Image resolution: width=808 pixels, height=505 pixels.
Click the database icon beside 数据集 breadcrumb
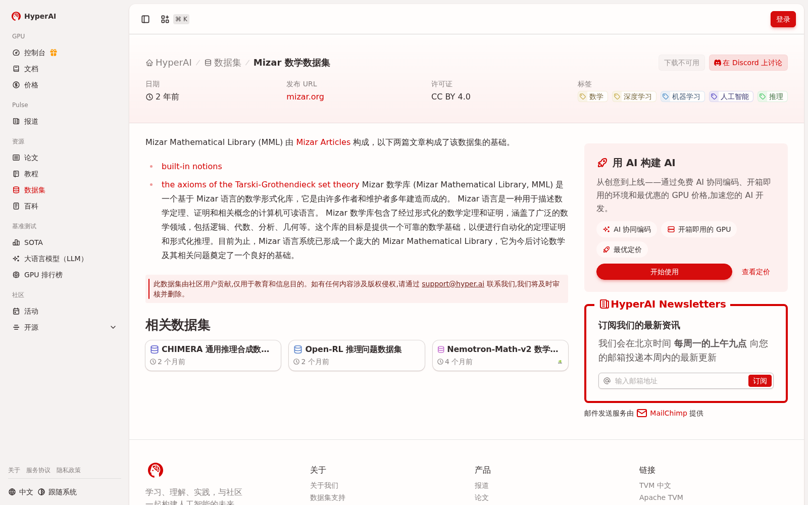click(208, 63)
